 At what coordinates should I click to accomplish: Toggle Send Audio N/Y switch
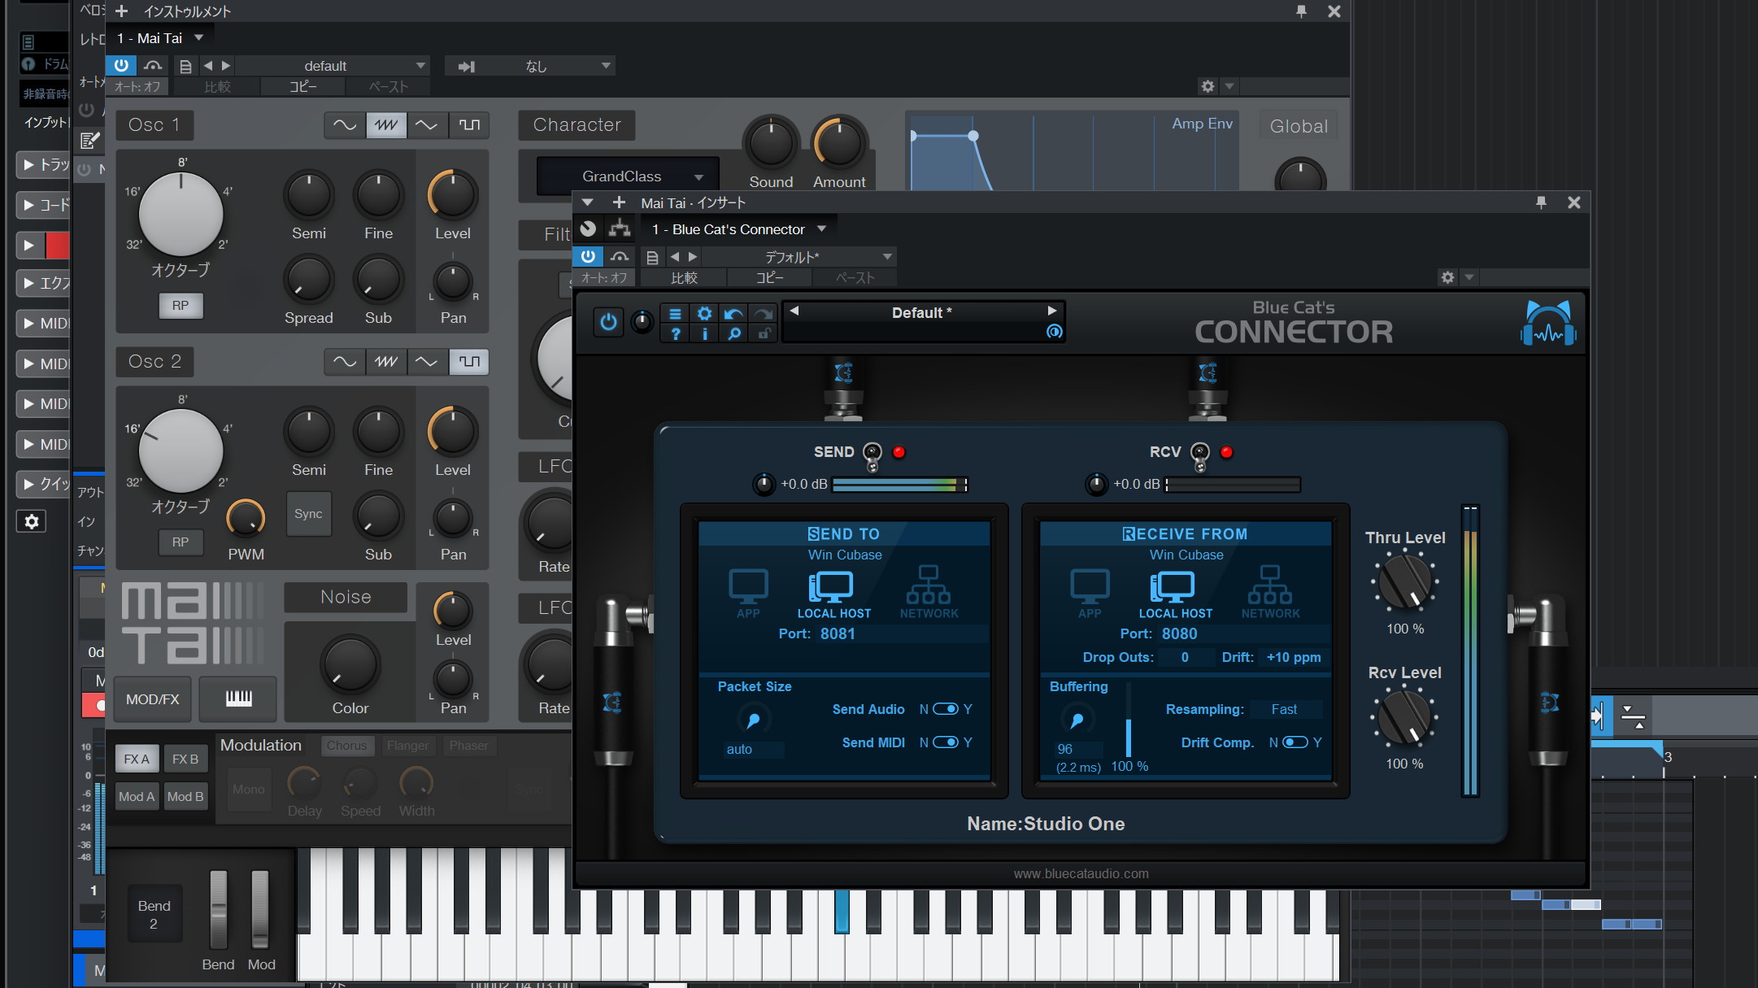946,709
